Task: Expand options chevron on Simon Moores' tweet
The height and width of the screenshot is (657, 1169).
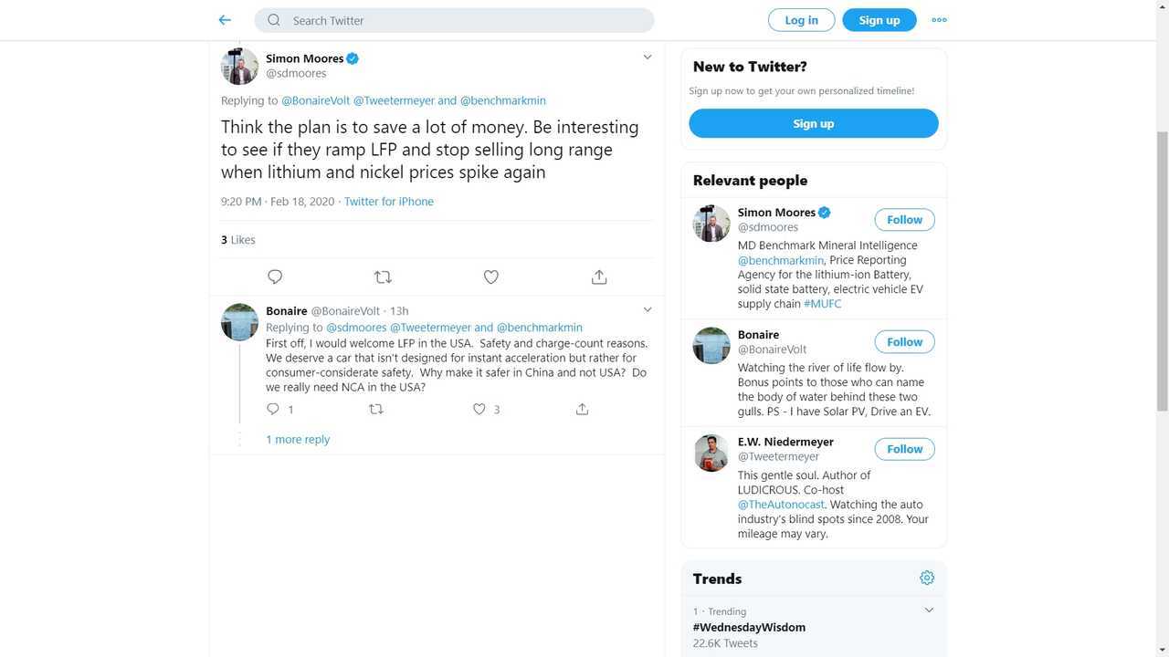Action: [x=648, y=57]
